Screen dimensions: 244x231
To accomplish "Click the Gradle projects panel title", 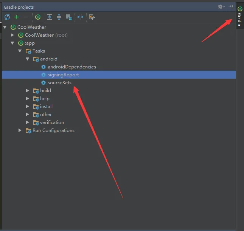I will click(19, 7).
